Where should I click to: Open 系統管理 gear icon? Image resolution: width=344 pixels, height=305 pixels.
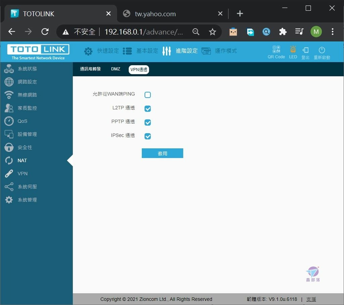[x=9, y=200]
